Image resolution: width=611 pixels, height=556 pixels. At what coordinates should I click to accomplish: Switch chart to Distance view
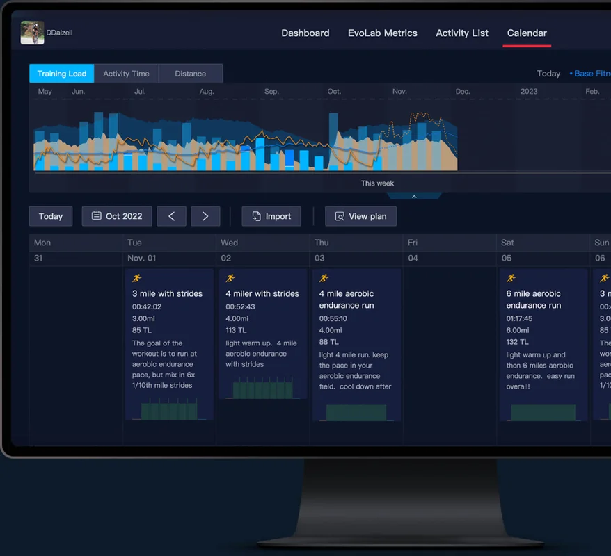[x=190, y=74]
